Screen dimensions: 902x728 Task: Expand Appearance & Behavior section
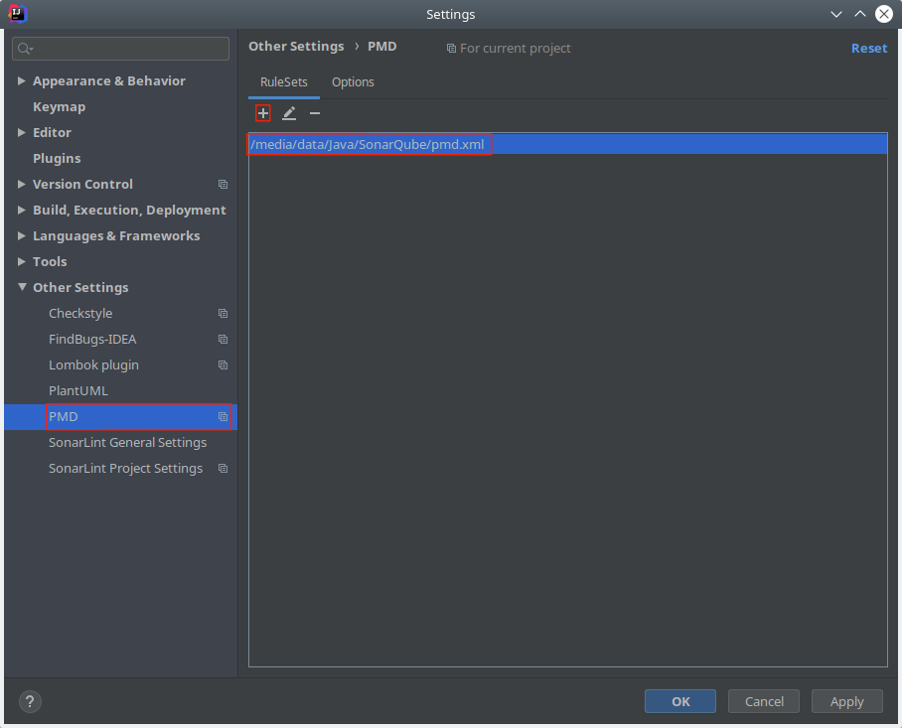point(21,81)
